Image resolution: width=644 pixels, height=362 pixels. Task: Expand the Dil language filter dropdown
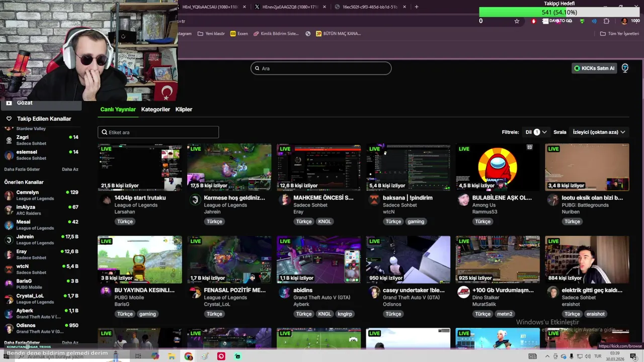[536, 132]
